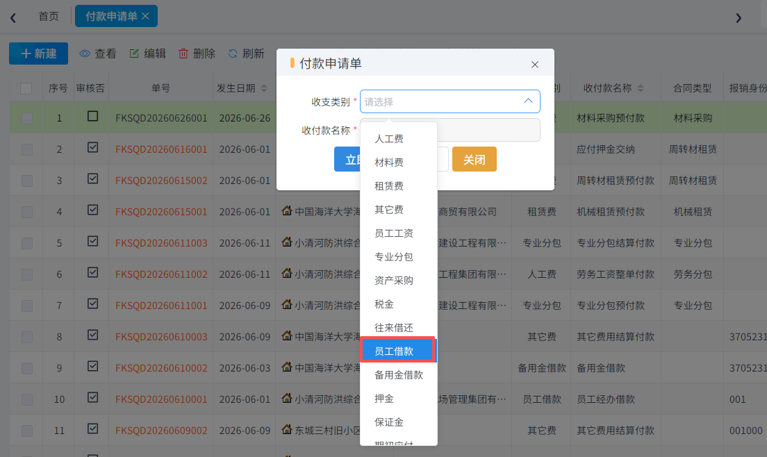Click house icon in row 5 project cell
Viewport: 767px width, 457px height.
click(x=287, y=242)
